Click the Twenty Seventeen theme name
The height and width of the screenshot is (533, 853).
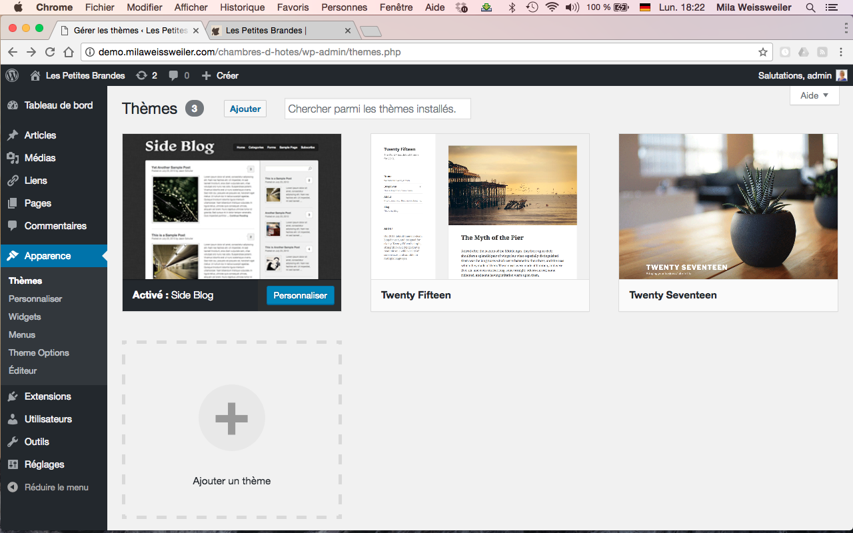pos(673,295)
